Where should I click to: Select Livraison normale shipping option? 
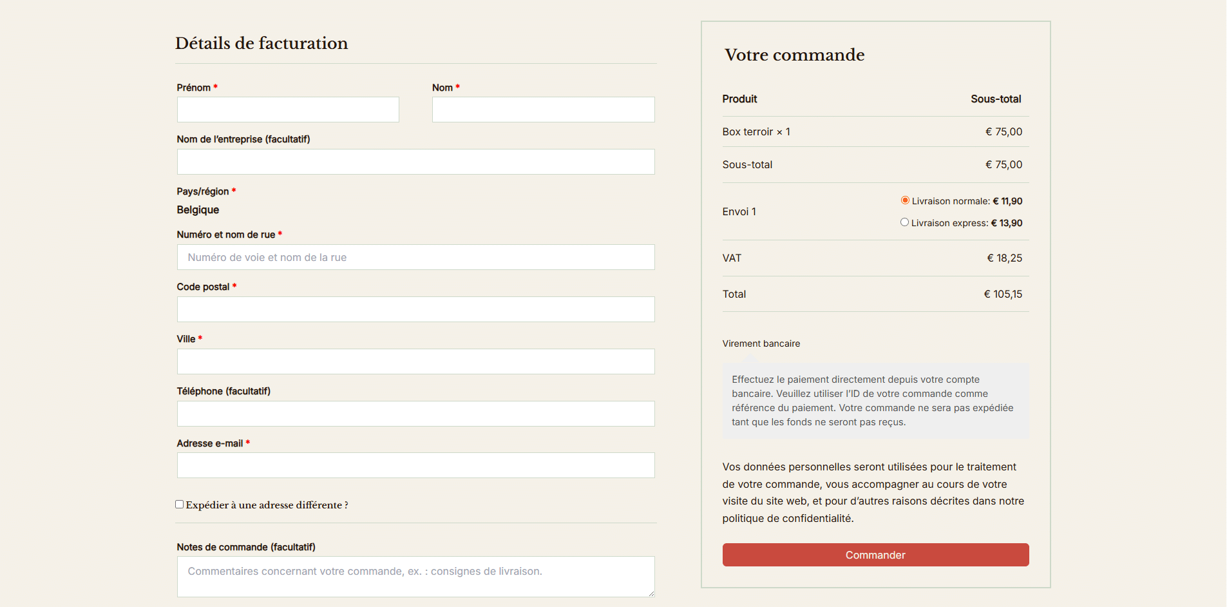905,200
